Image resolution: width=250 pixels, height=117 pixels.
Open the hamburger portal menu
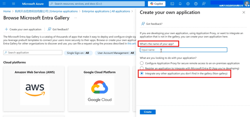(14, 4)
